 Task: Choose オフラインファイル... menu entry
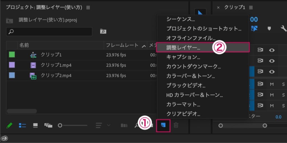point(203,38)
